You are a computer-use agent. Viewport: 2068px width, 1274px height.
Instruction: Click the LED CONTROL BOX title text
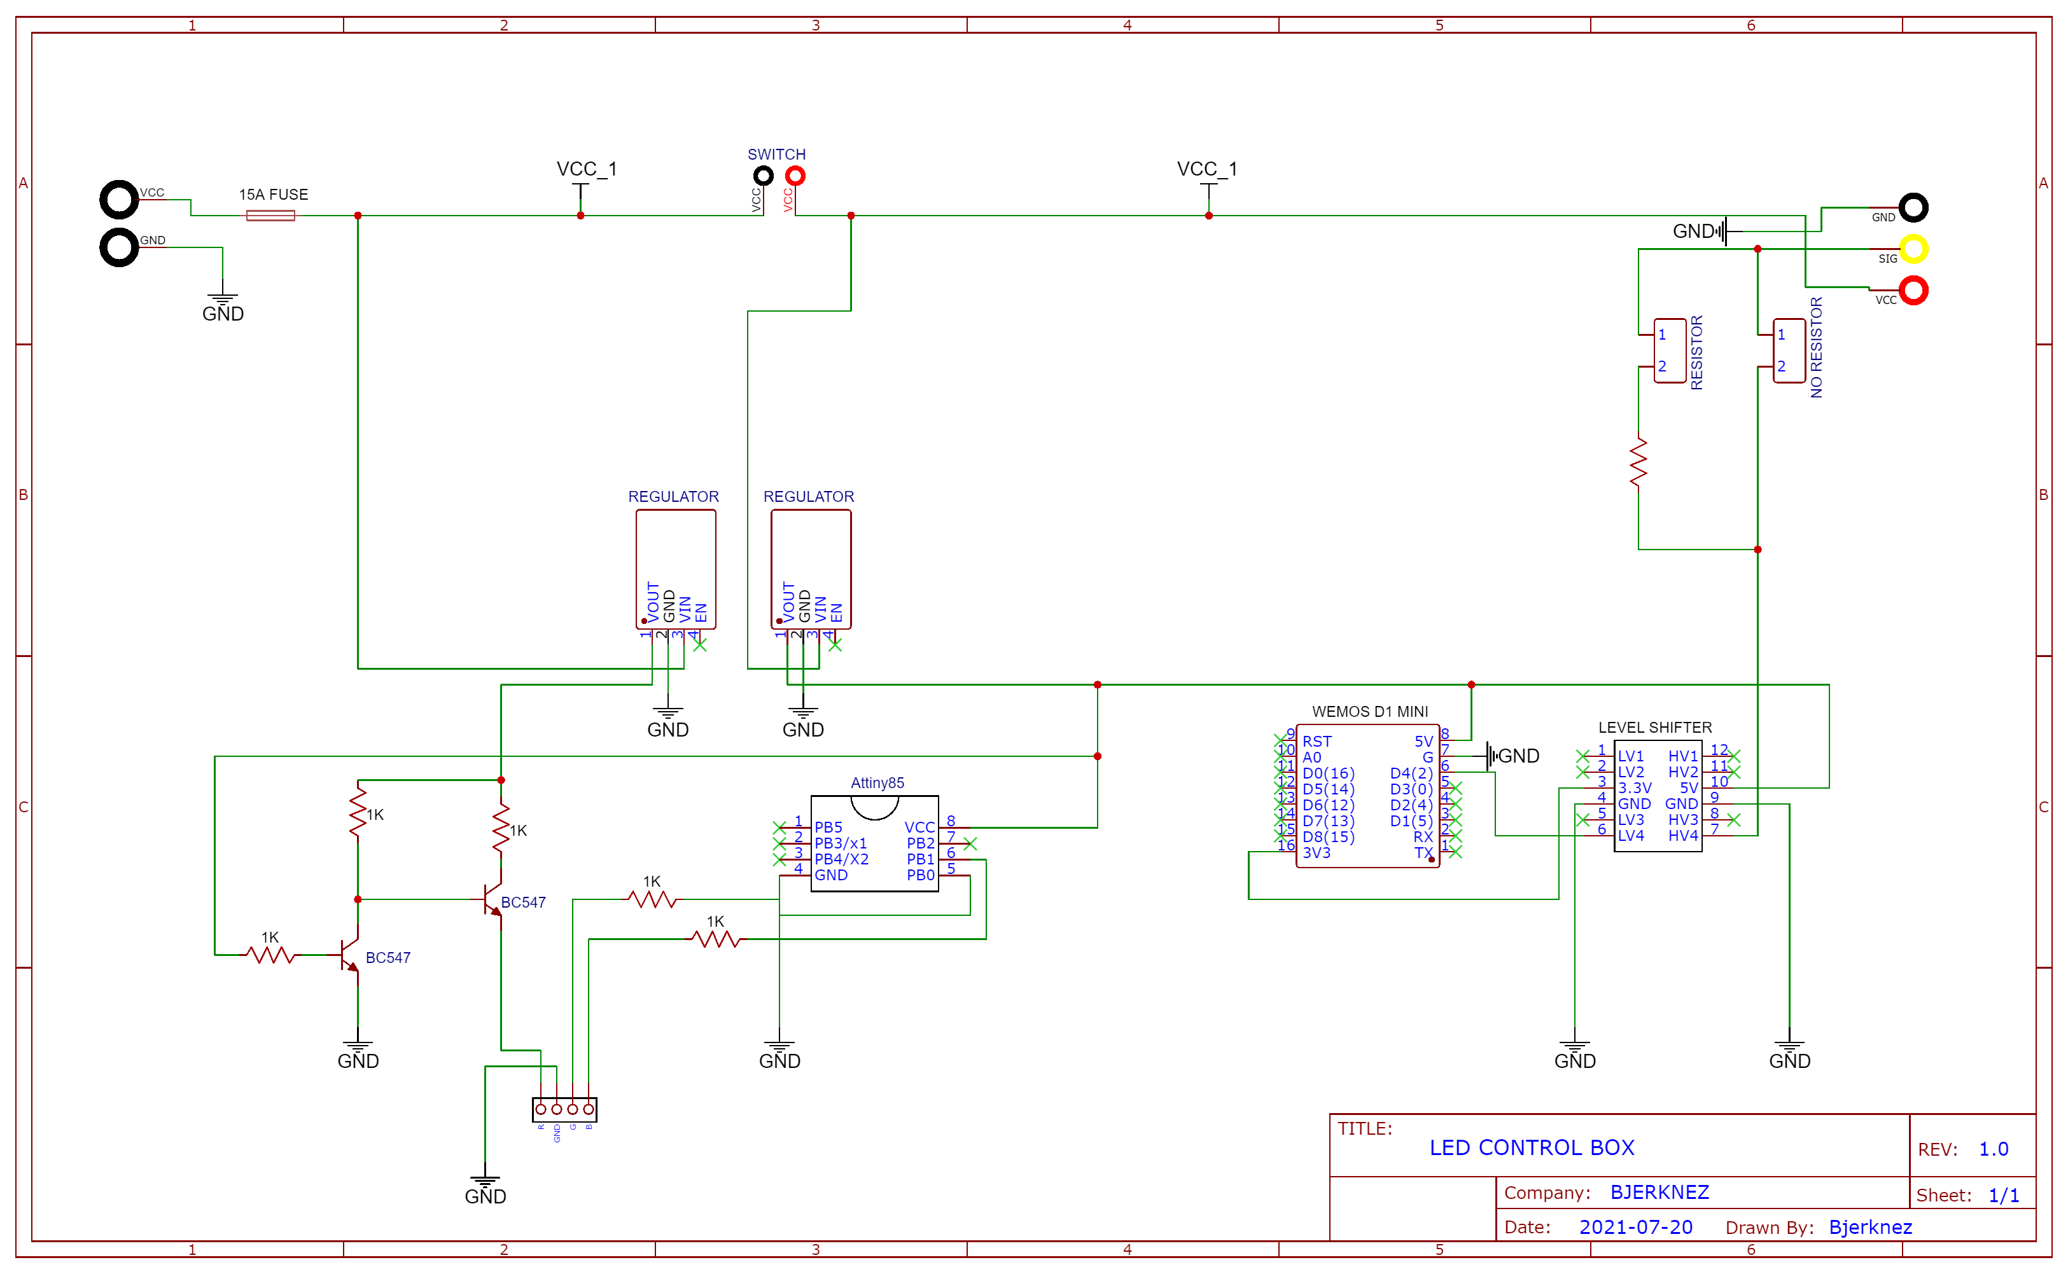pyautogui.click(x=1532, y=1147)
